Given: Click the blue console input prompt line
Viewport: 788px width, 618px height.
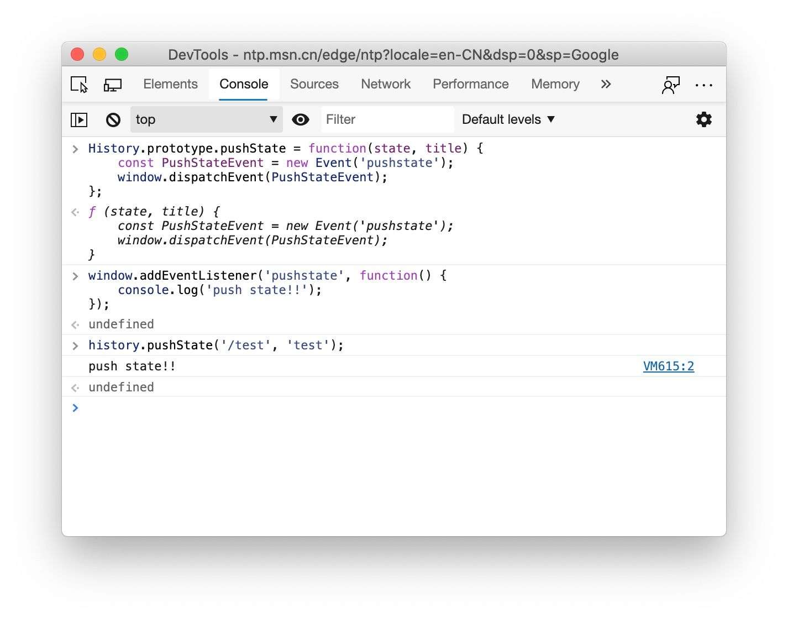Looking at the screenshot, I should click(394, 408).
